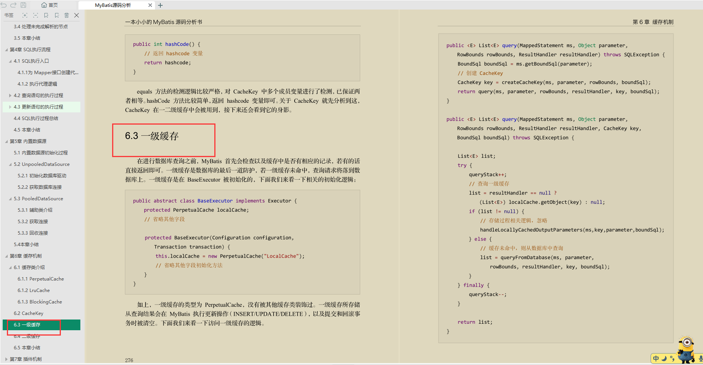The width and height of the screenshot is (703, 365).
Task: Click the remove bookmark icon
Action: [x=57, y=15]
